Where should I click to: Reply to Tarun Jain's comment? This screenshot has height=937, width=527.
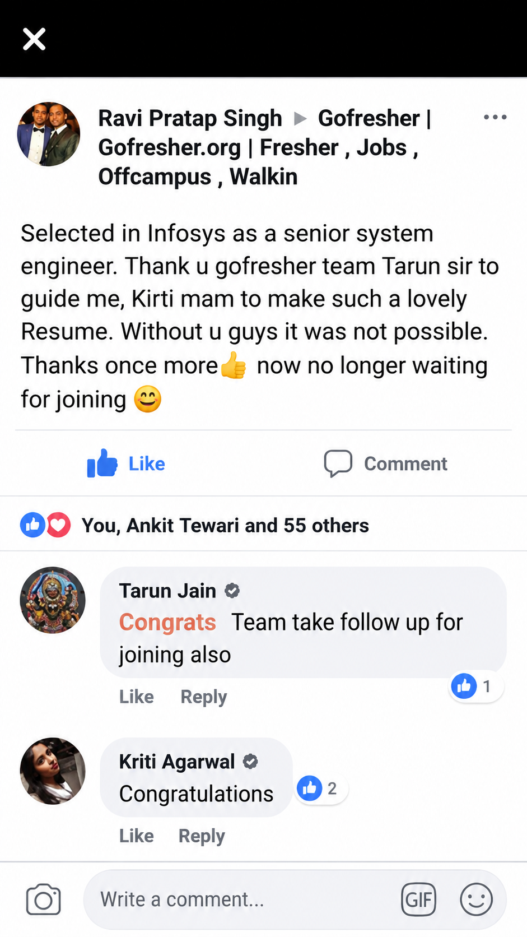(204, 697)
